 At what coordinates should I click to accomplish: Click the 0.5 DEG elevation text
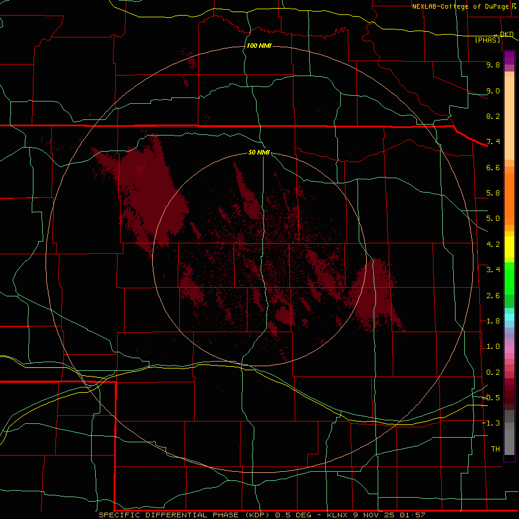pos(294,515)
